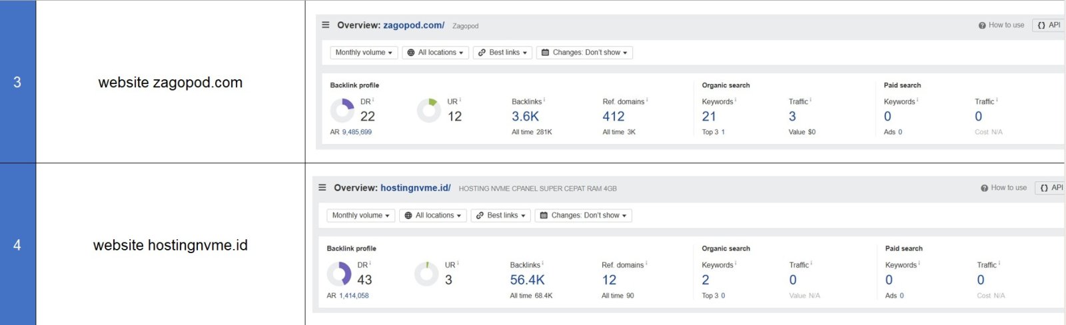This screenshot has width=1066, height=325.
Task: Expand Best links dropdown for hostingnvme.id
Action: point(500,216)
